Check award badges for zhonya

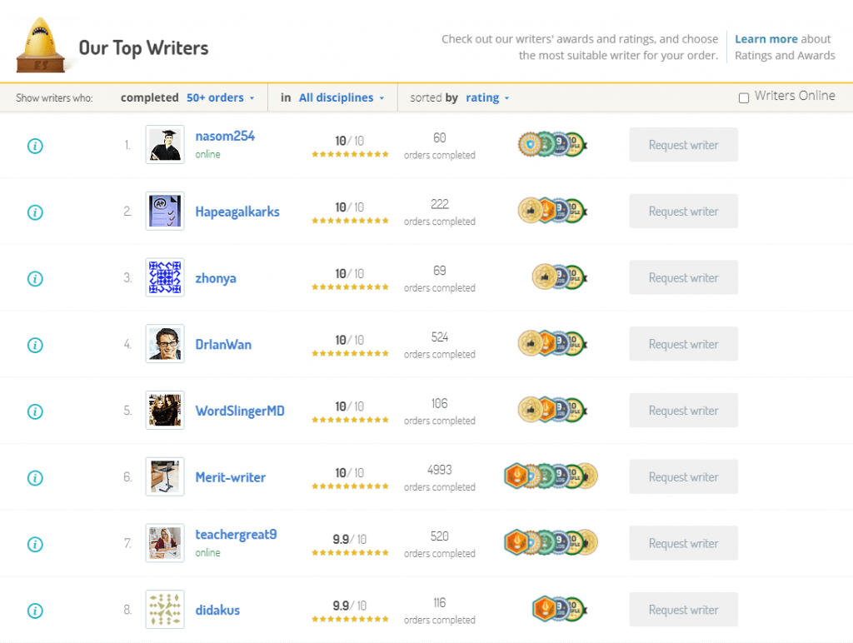[x=559, y=277]
